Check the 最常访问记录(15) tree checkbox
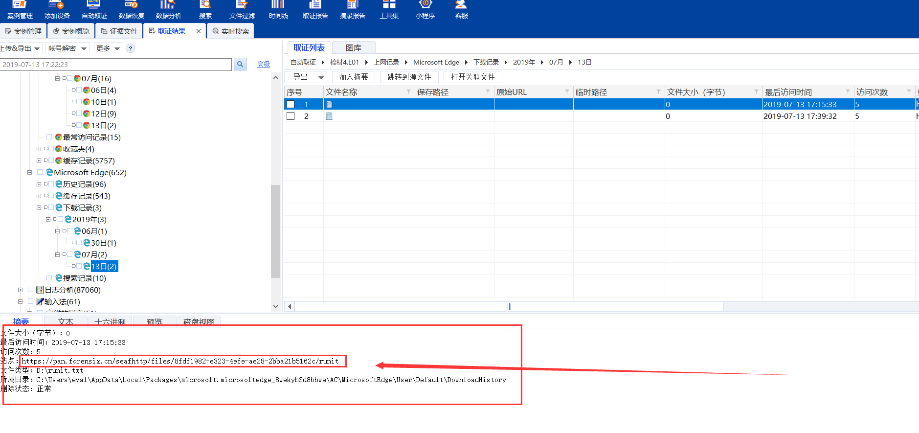 (x=49, y=137)
